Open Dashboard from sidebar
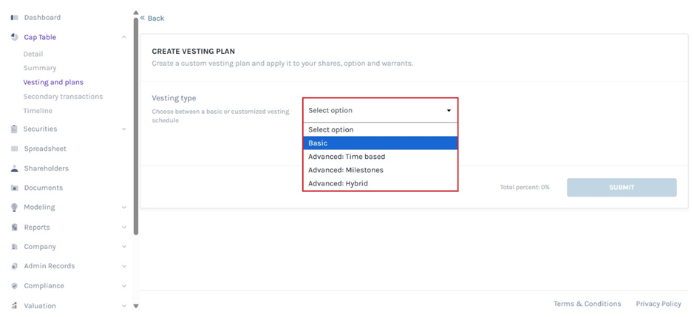 pos(42,18)
